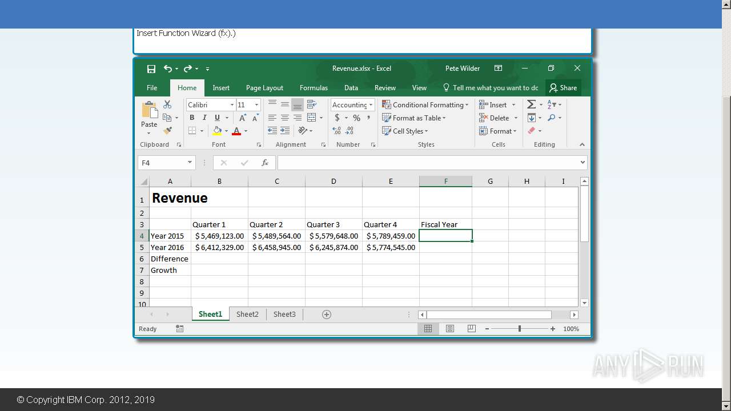Toggle Underline formatting
Image resolution: width=731 pixels, height=411 pixels.
click(217, 118)
